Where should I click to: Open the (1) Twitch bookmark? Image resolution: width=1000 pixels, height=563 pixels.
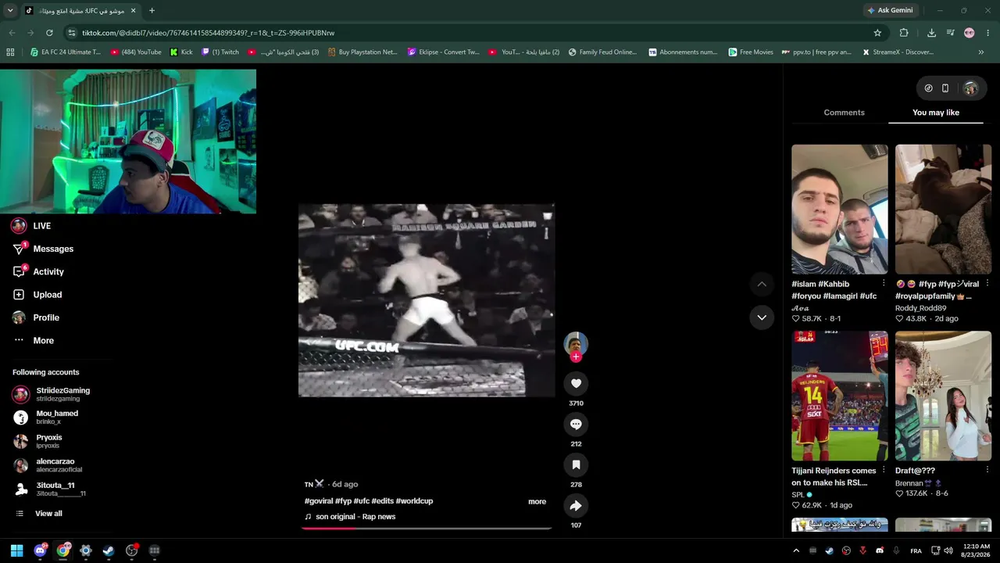tap(220, 52)
